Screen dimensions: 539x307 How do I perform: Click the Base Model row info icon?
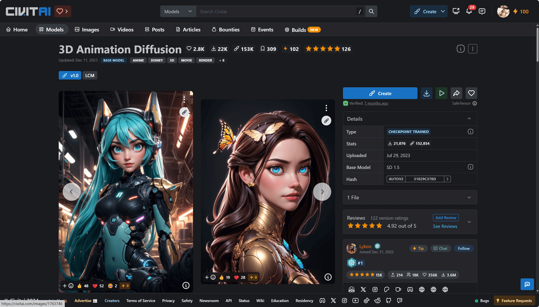point(470,167)
